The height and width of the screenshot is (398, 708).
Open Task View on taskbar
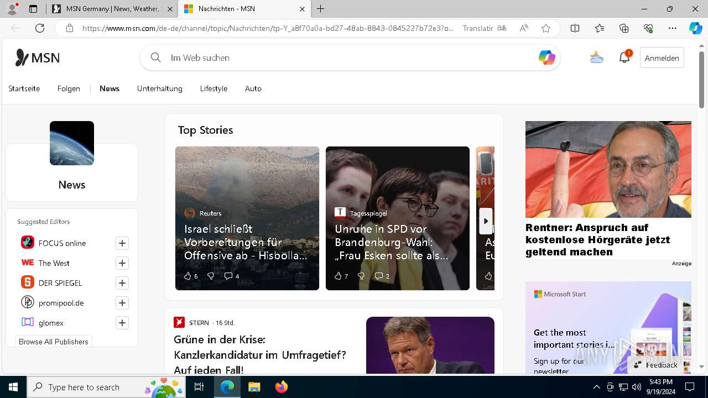coord(199,387)
